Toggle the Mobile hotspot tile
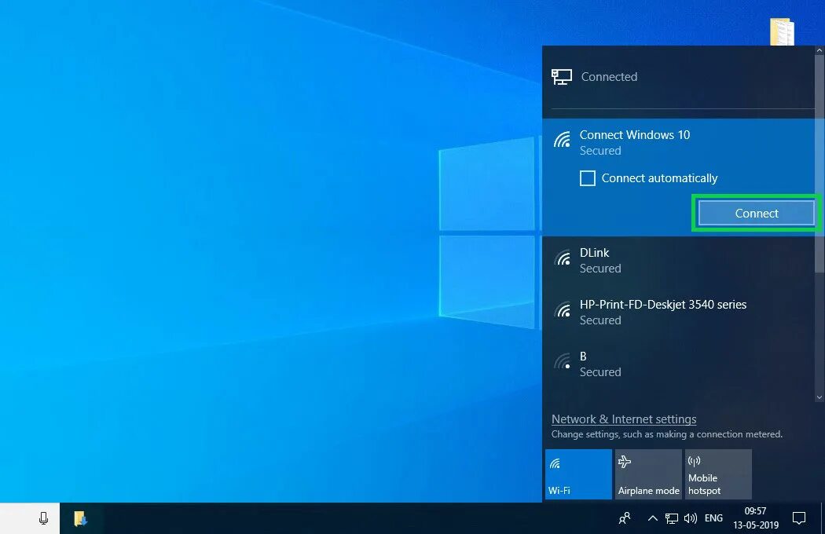 (718, 474)
